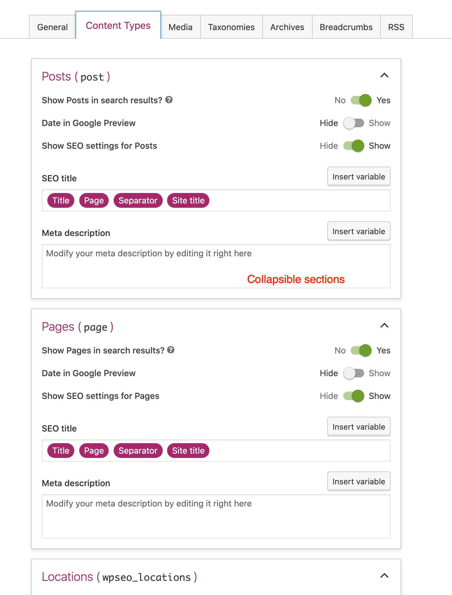Click the Page tag in Pages SEO title

pos(94,451)
